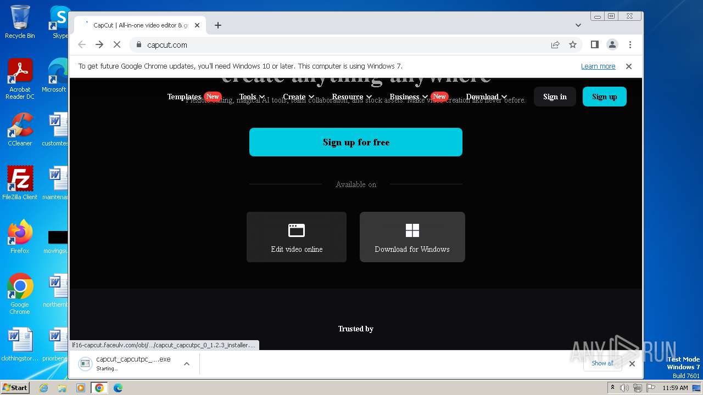703x395 pixels.
Task: Close the downloads bar
Action: click(632, 364)
